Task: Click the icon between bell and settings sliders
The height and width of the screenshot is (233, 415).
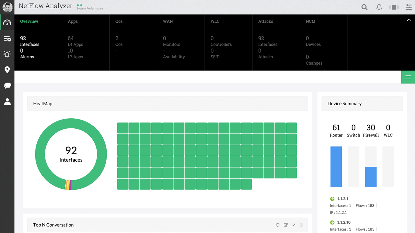Action: [394, 7]
